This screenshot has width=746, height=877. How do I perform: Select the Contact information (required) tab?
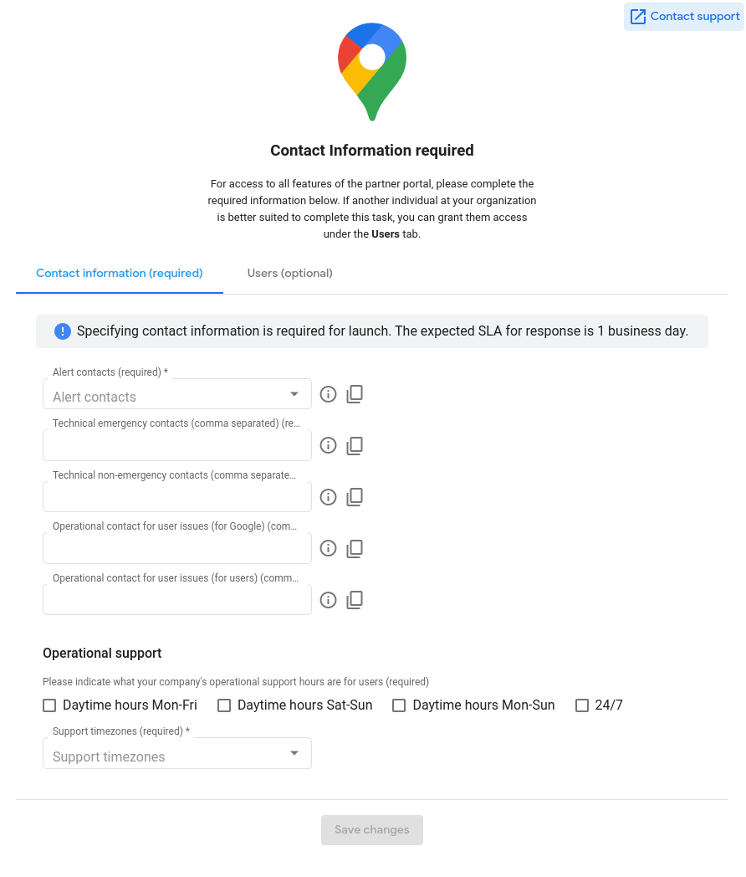pos(119,273)
